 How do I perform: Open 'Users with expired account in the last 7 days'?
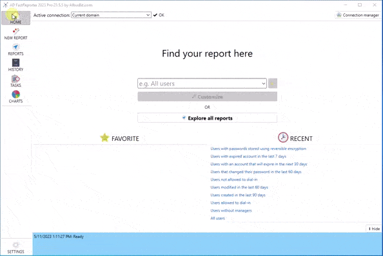(x=248, y=156)
